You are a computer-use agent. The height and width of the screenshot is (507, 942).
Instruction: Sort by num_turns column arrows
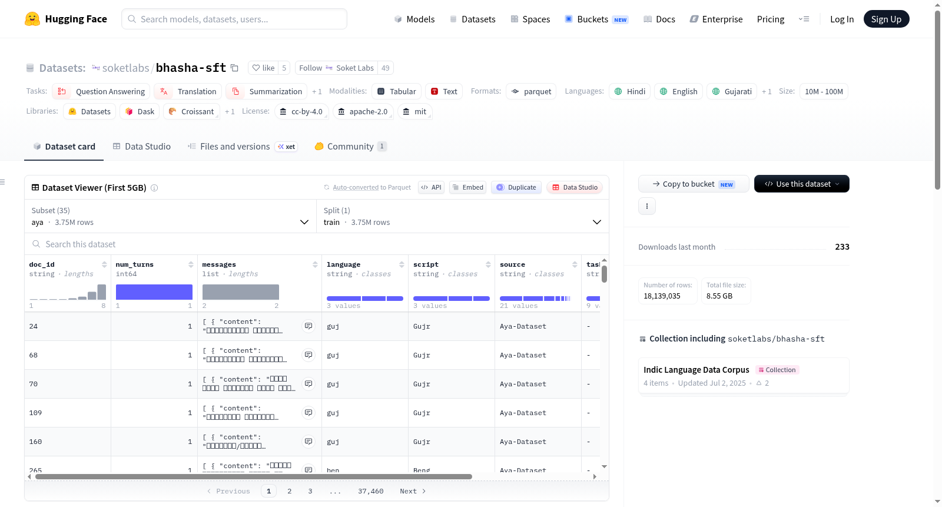click(191, 264)
